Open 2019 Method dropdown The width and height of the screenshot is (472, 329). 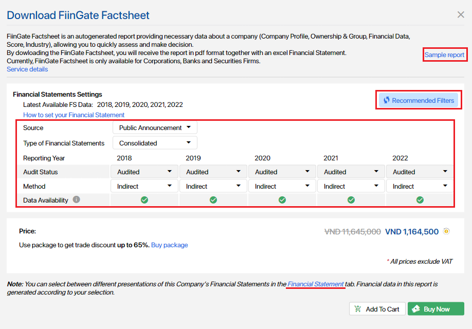pos(213,186)
